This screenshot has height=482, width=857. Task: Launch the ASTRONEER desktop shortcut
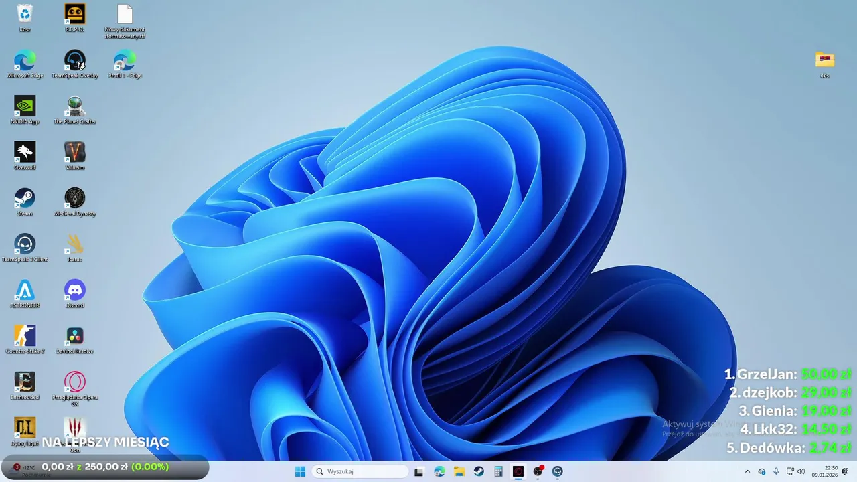(x=25, y=294)
